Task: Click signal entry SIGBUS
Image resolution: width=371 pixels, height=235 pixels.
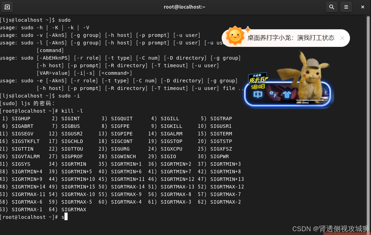Action: [x=71, y=126]
